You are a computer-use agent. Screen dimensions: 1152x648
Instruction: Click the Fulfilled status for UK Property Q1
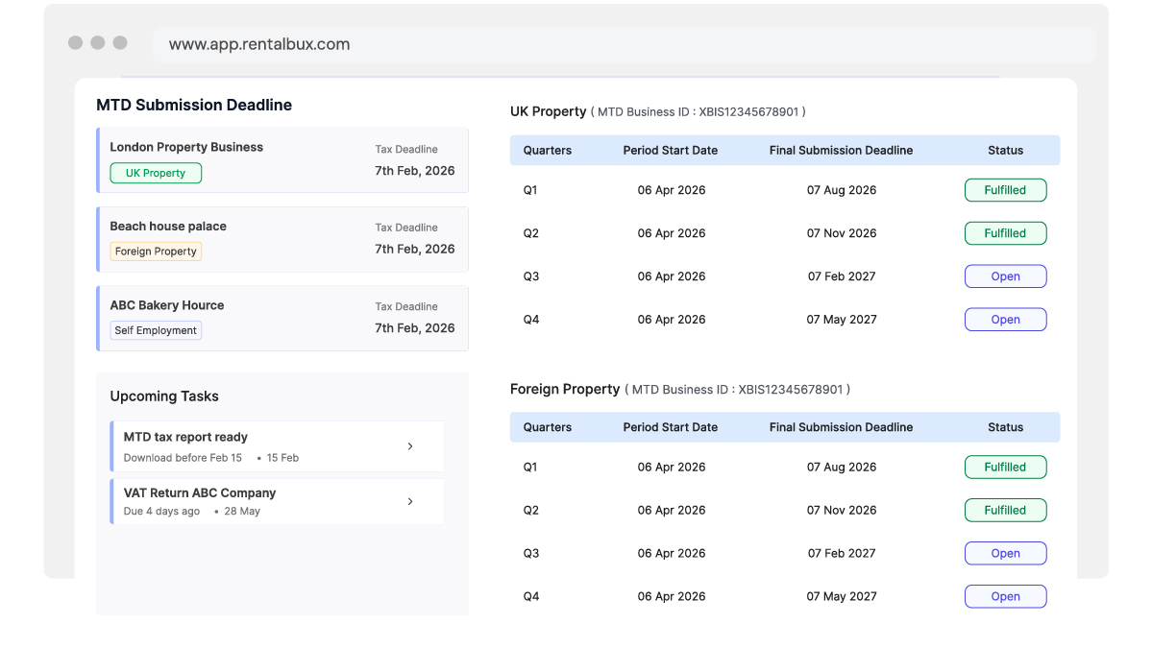coord(1005,190)
